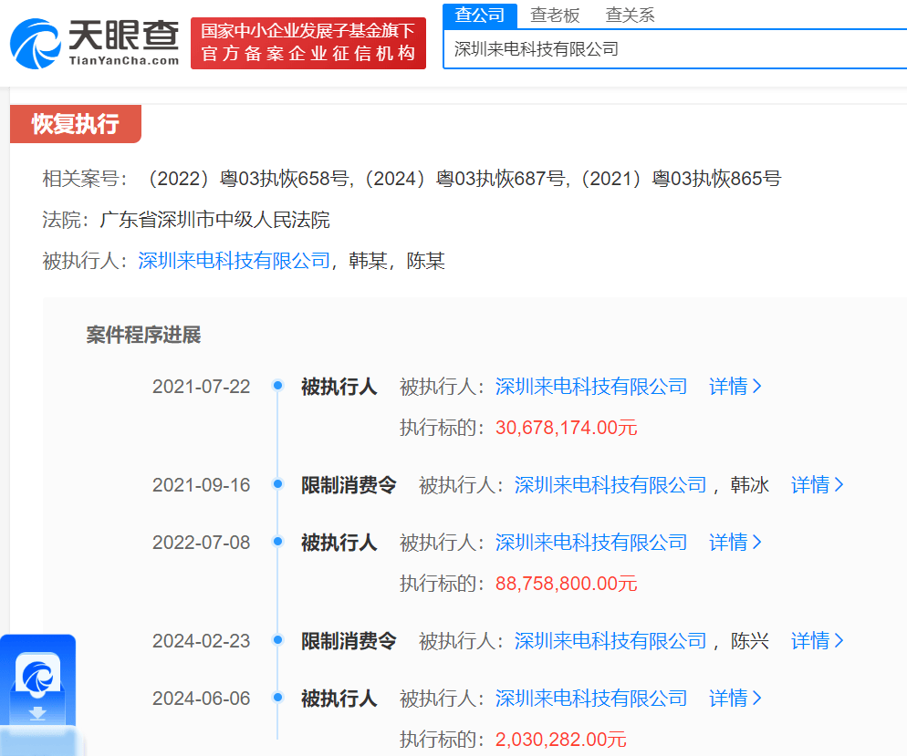The height and width of the screenshot is (756, 907).
Task: Switch to the 查关系 tab
Action: coord(630,15)
